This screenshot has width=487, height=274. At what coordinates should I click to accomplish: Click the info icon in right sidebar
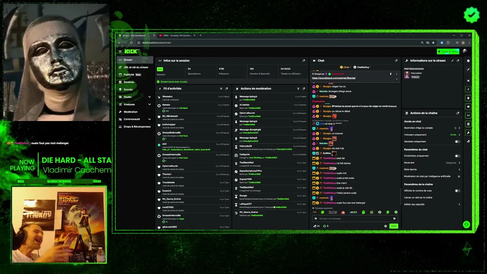(x=468, y=61)
